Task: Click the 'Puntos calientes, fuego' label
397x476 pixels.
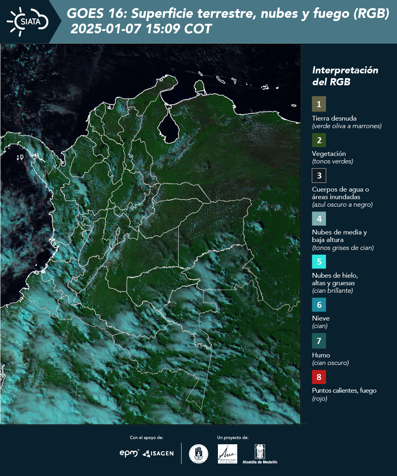Action: point(344,391)
